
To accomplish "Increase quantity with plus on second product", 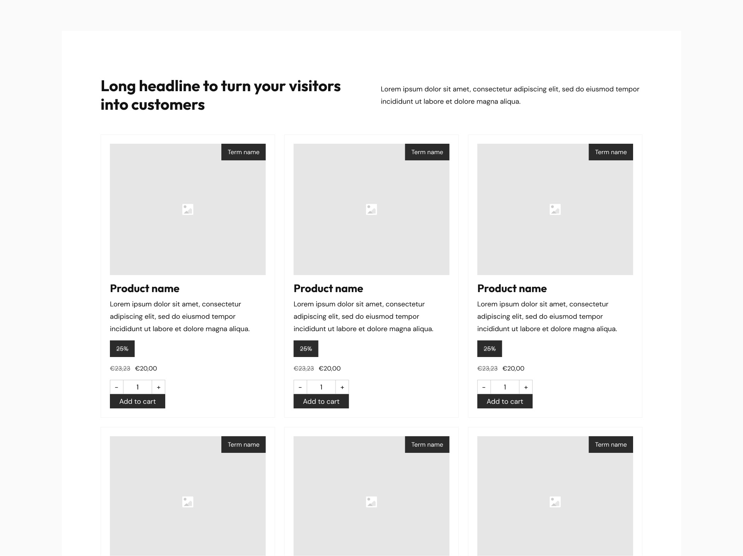I will (x=342, y=387).
